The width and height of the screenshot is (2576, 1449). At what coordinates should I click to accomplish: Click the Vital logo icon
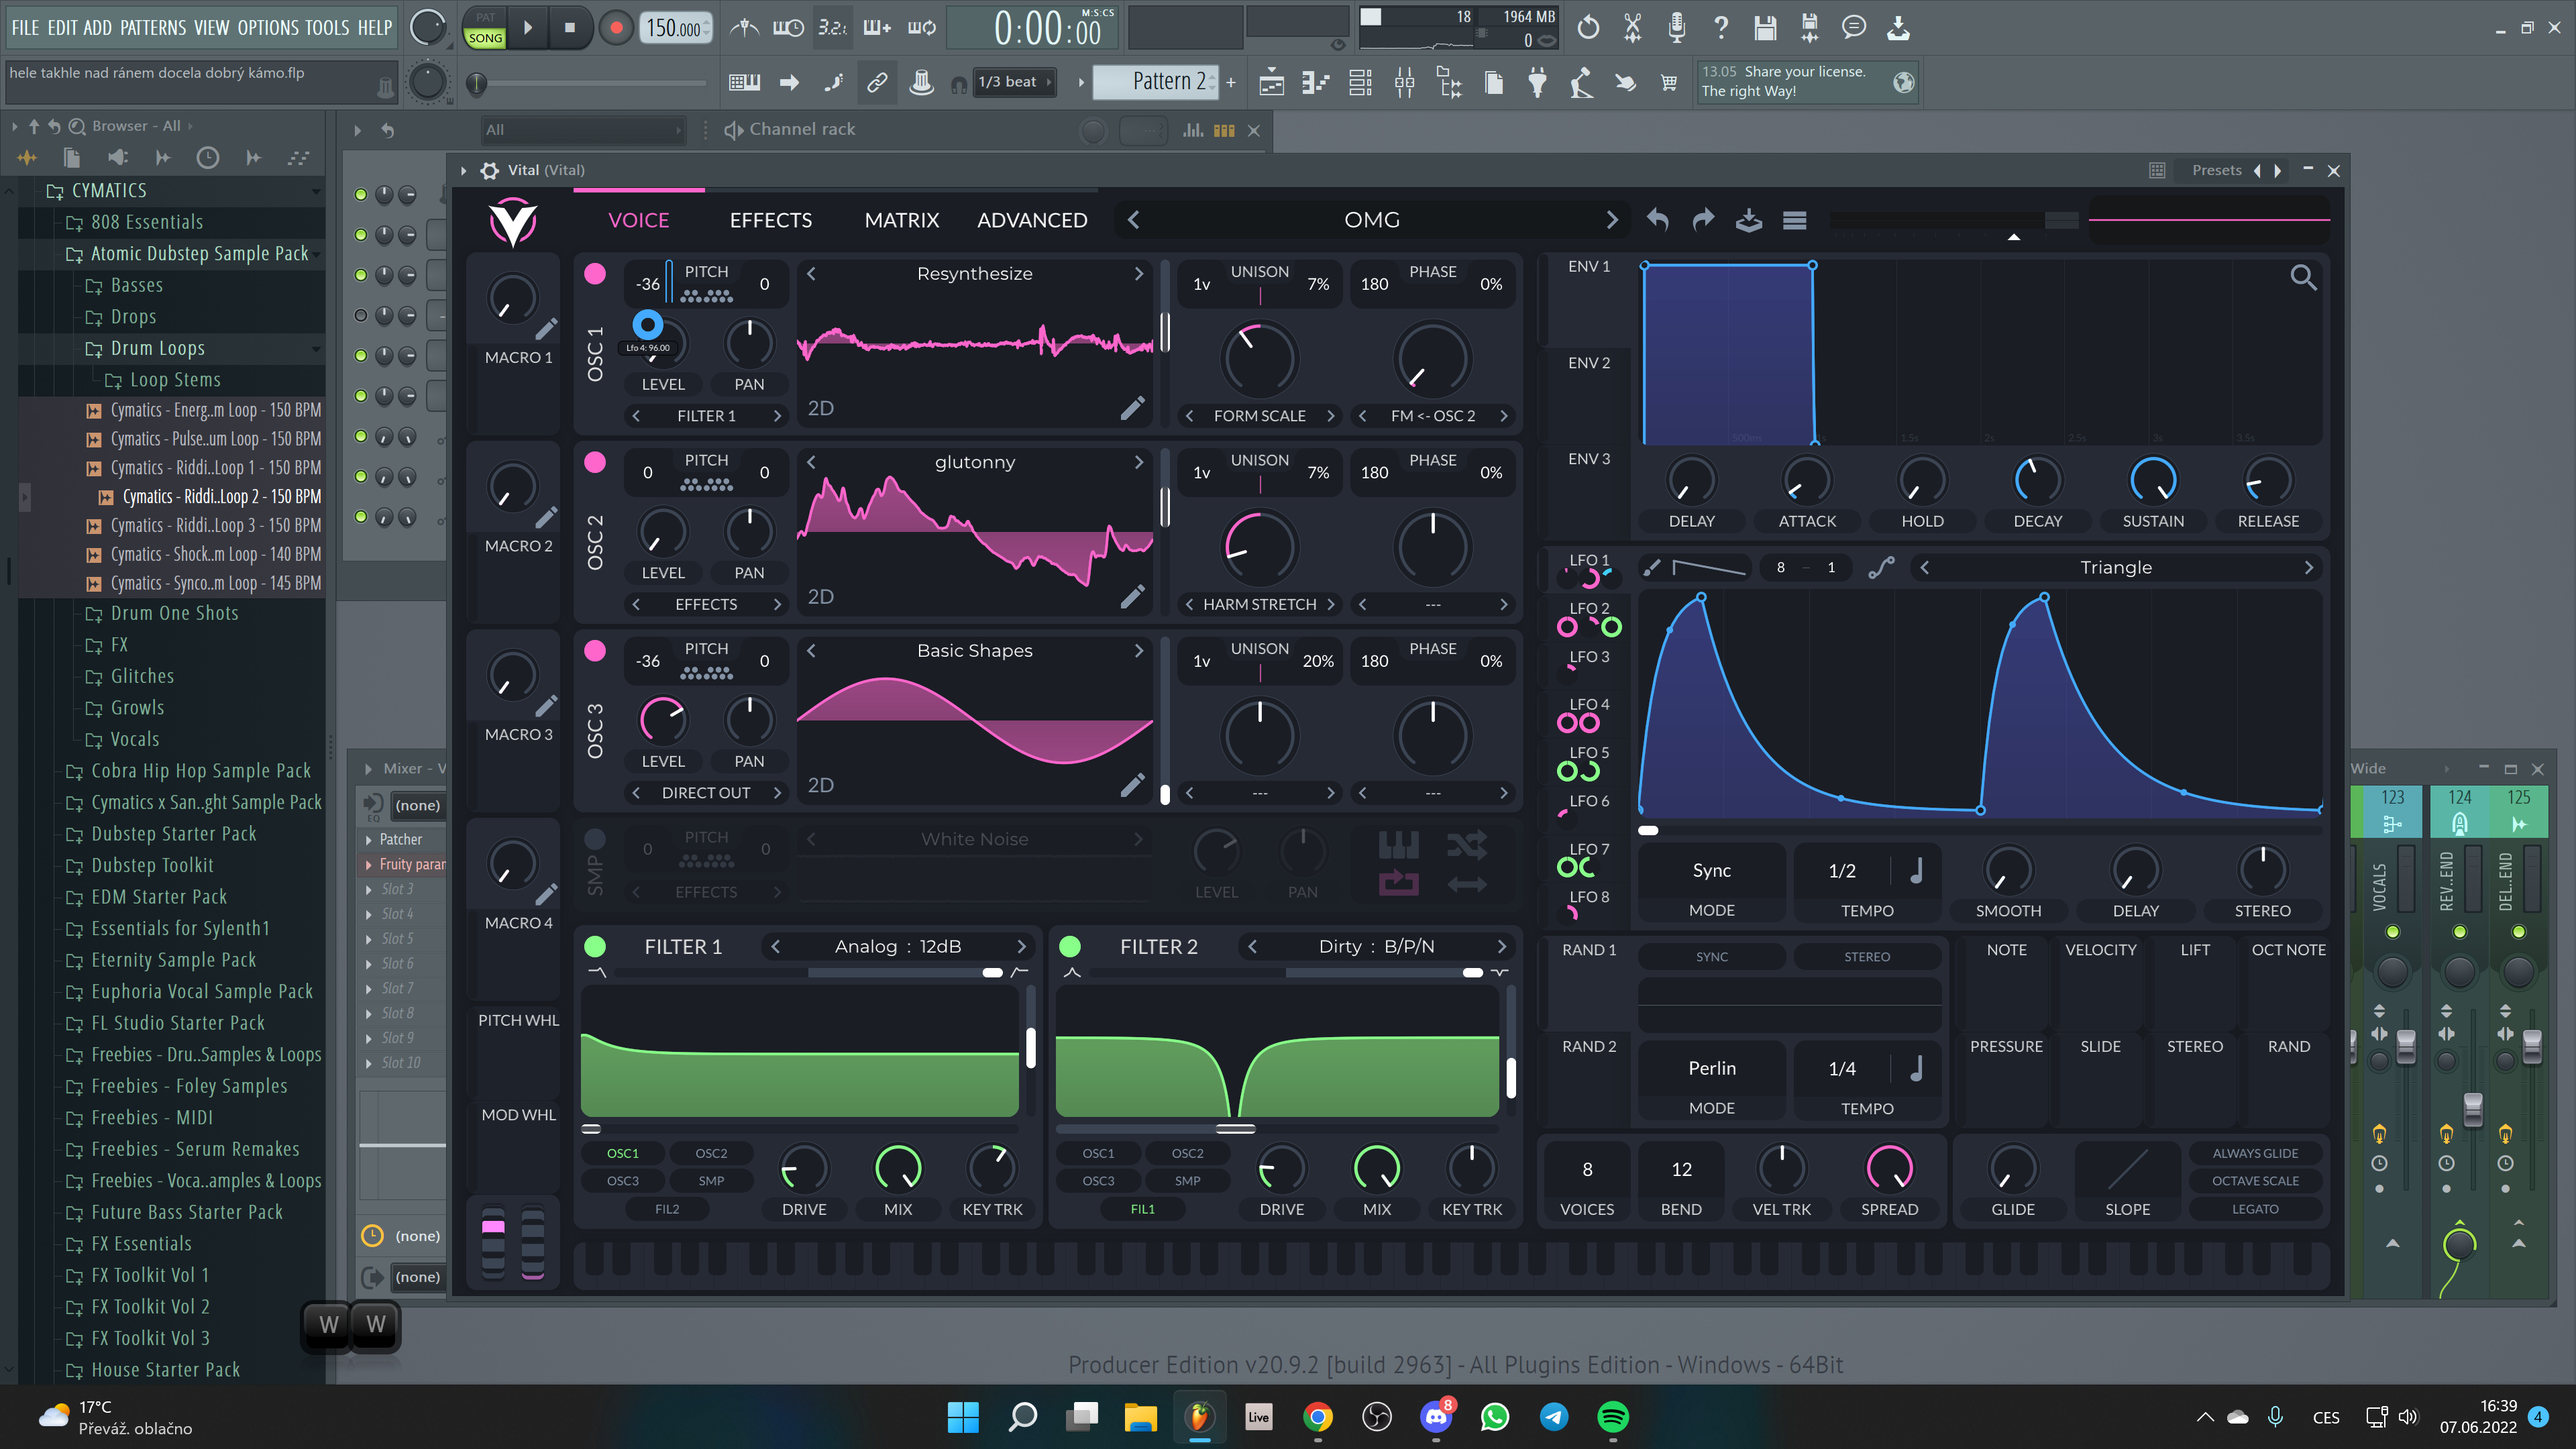point(513,221)
